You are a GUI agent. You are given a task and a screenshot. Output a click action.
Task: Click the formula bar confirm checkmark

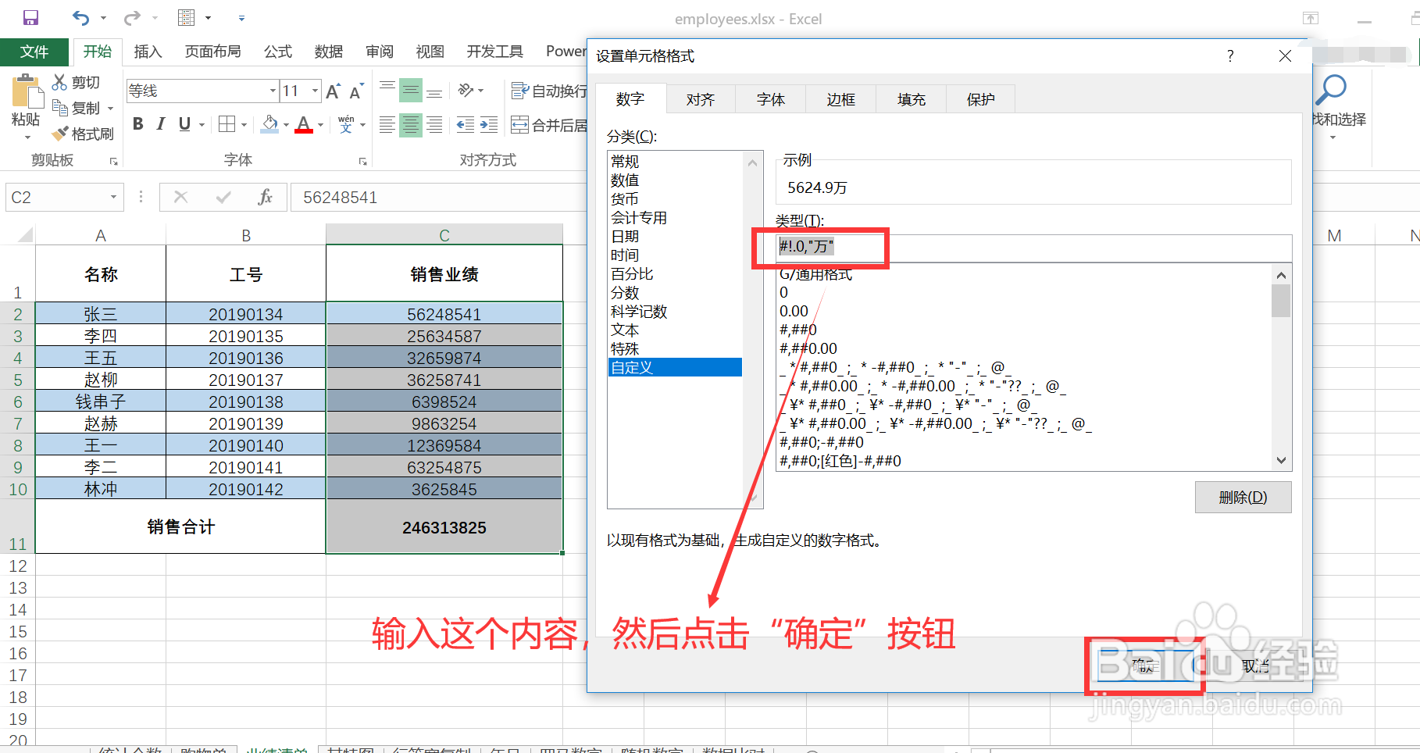[223, 197]
